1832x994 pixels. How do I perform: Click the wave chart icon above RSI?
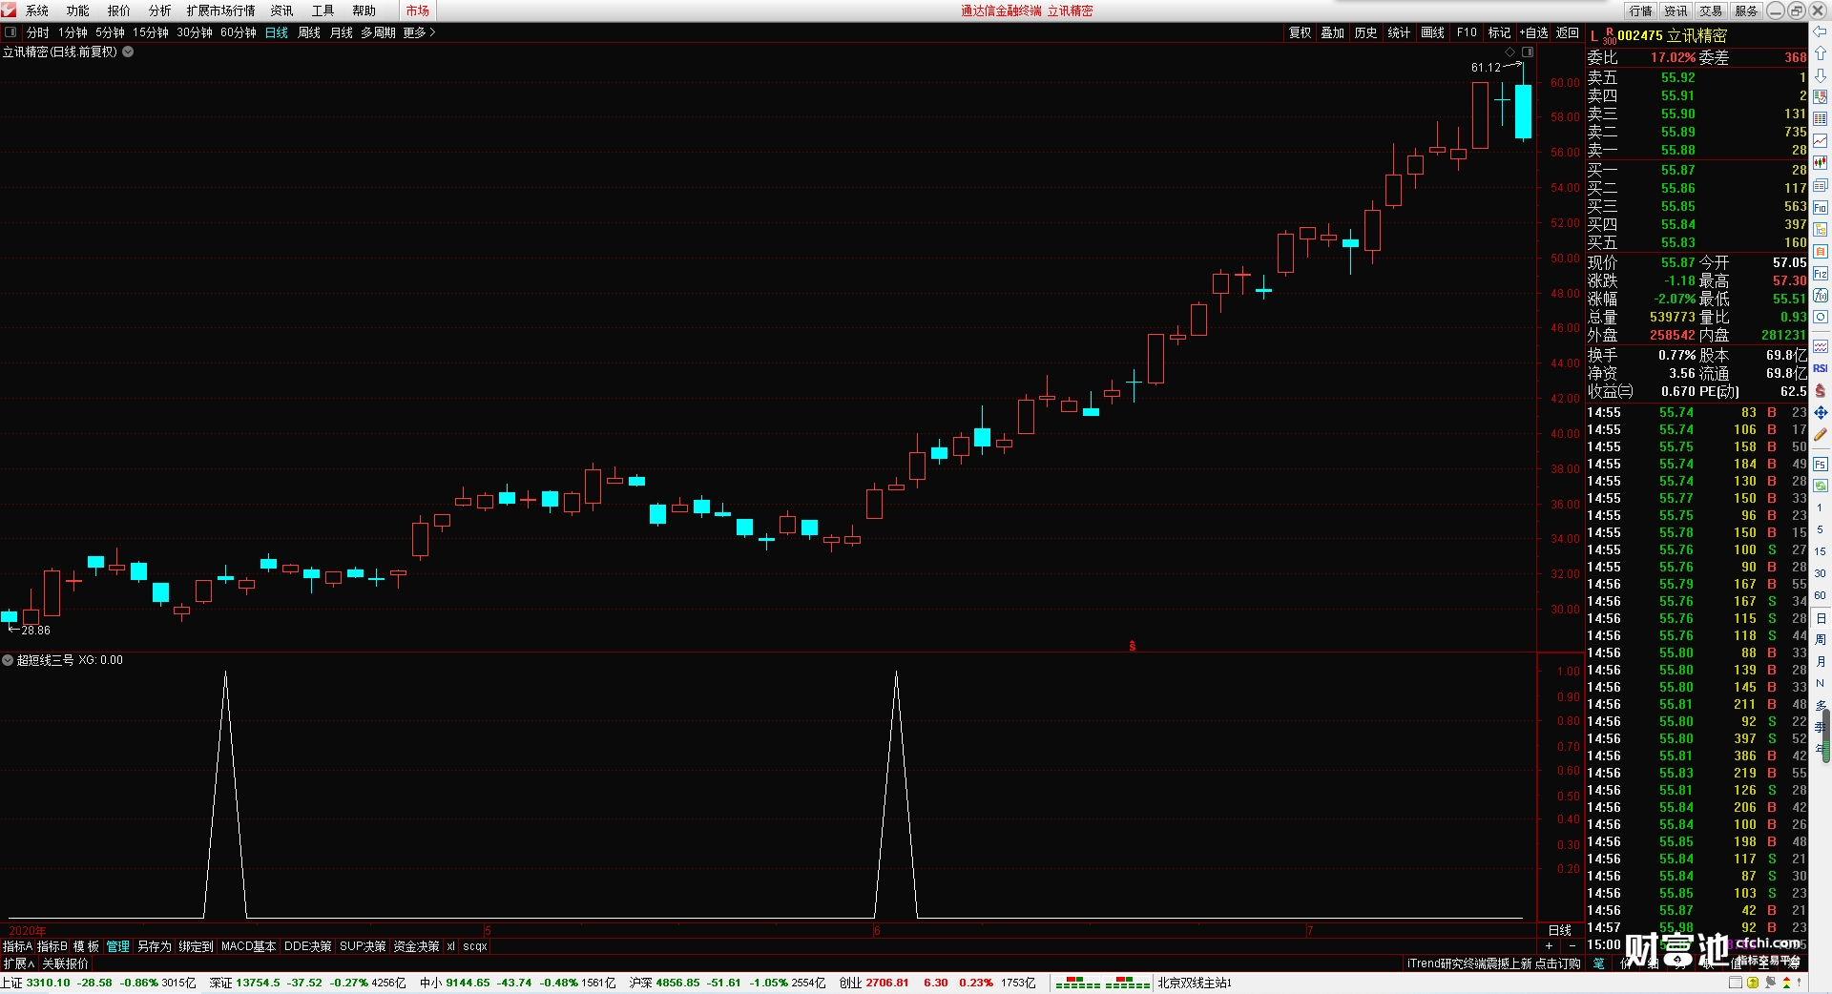(x=1821, y=346)
